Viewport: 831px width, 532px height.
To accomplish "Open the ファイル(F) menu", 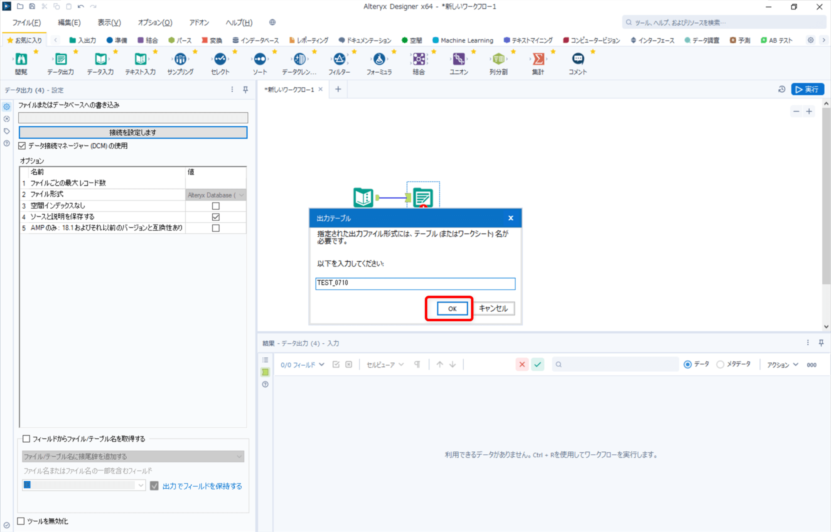I will coord(27,22).
